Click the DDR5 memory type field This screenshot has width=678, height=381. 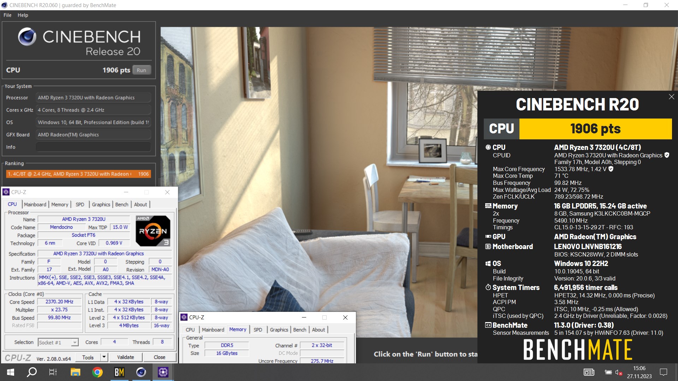pyautogui.click(x=227, y=345)
